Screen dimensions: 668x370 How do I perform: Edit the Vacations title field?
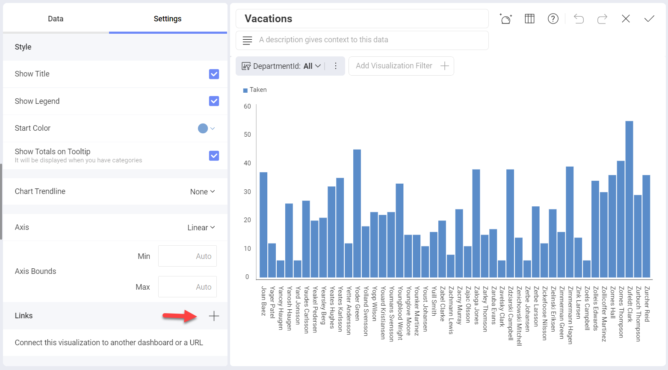[362, 19]
